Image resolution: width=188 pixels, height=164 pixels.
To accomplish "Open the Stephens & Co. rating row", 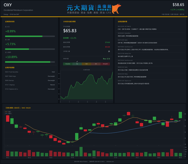I will click(x=30, y=89).
